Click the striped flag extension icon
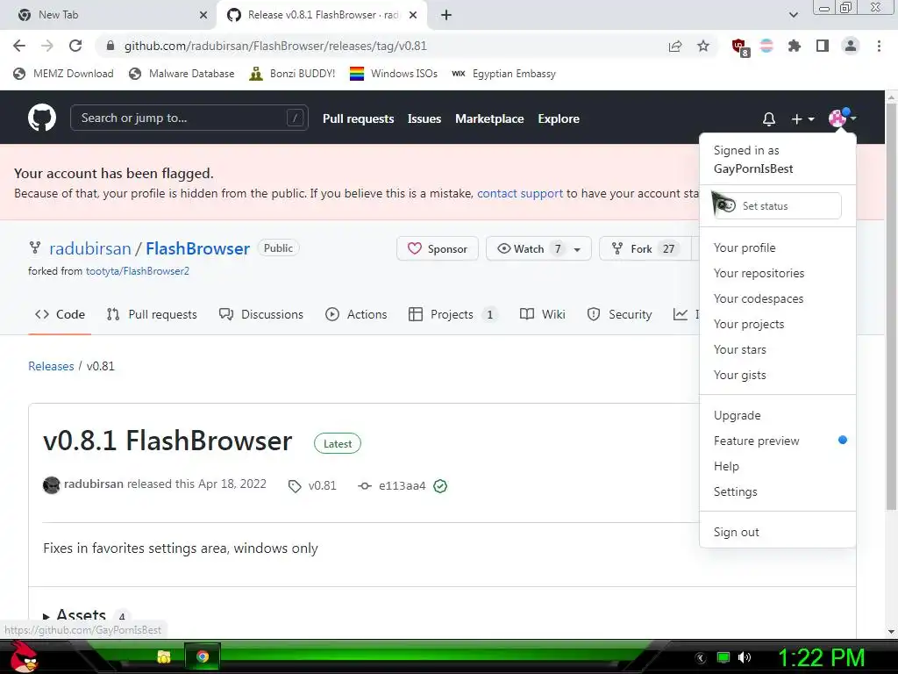This screenshot has height=674, width=898. [x=766, y=46]
